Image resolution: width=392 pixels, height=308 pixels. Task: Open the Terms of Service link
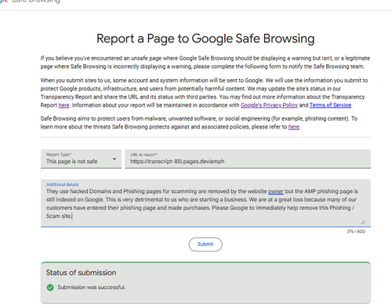point(330,105)
